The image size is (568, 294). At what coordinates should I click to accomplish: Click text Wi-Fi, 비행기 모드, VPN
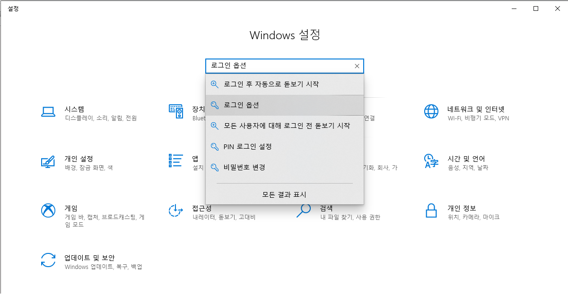(x=478, y=118)
